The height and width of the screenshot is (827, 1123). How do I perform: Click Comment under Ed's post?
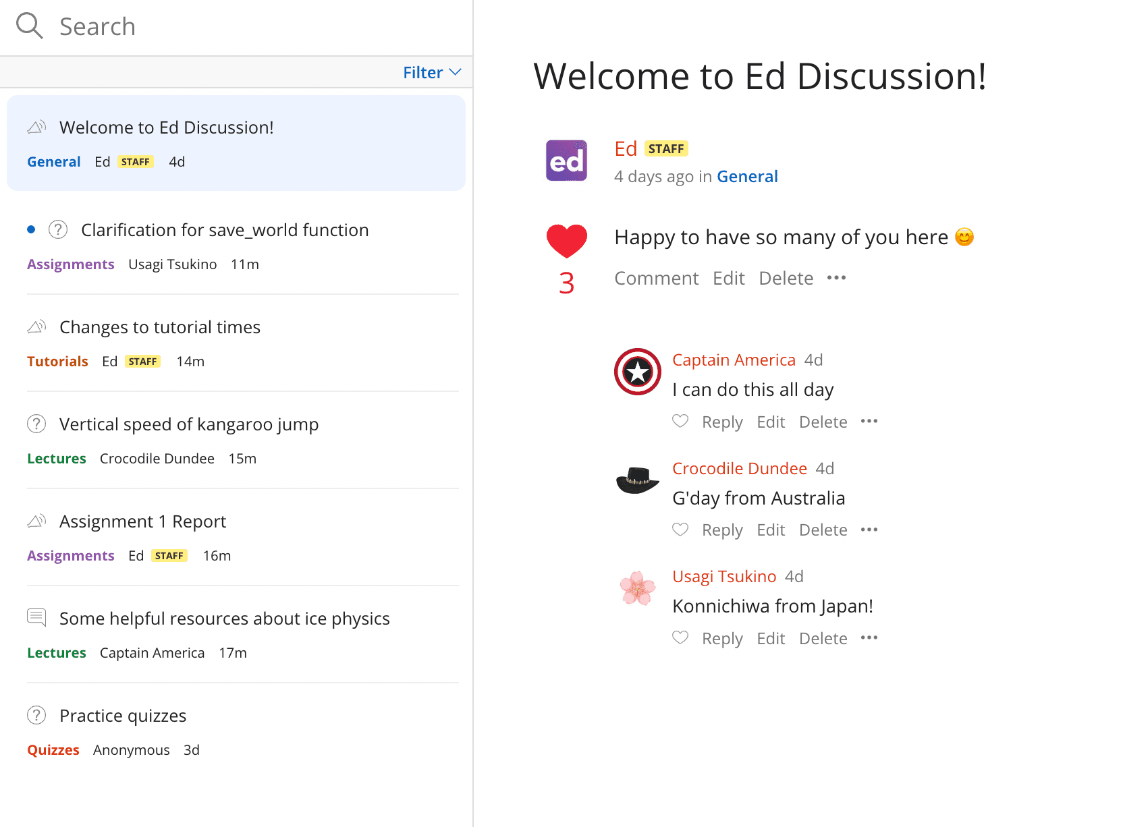coord(656,278)
